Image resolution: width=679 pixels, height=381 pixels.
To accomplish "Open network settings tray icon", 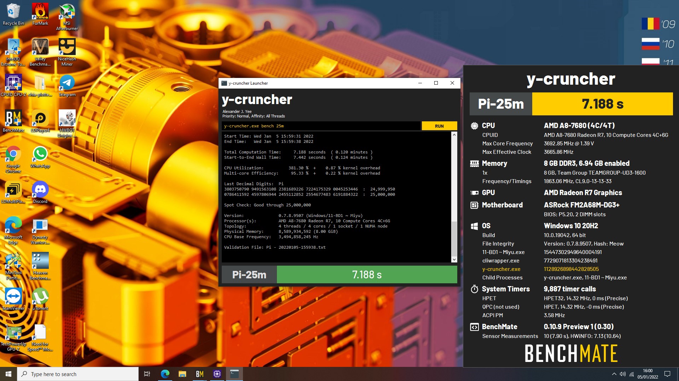I will (632, 374).
